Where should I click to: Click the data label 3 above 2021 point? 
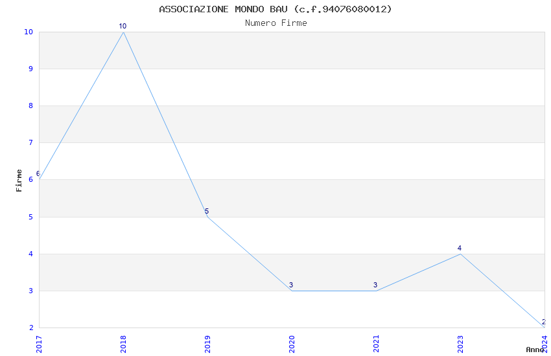[375, 285]
